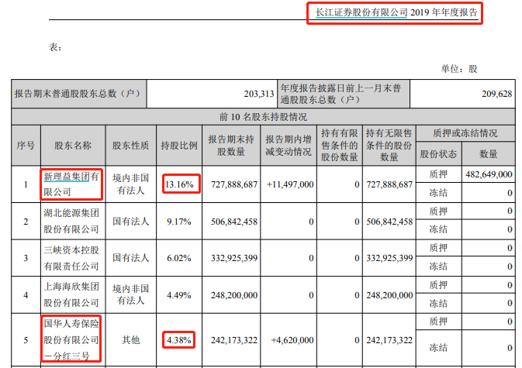Select 727,888,687 under 报告期末持股数量
Viewport: 522px width, 368px height.
click(x=234, y=184)
